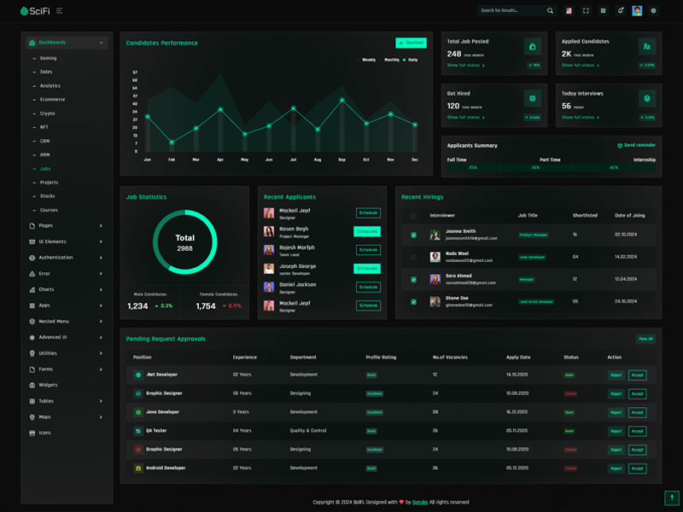683x512 pixels.
Task: Click the Total Job Posted bag icon
Action: (533, 47)
